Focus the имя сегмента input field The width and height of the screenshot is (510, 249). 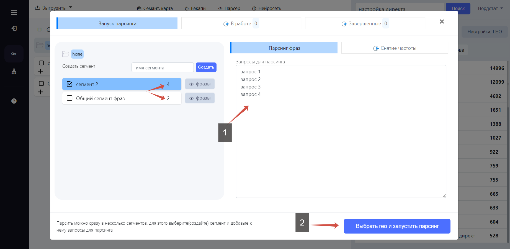163,67
